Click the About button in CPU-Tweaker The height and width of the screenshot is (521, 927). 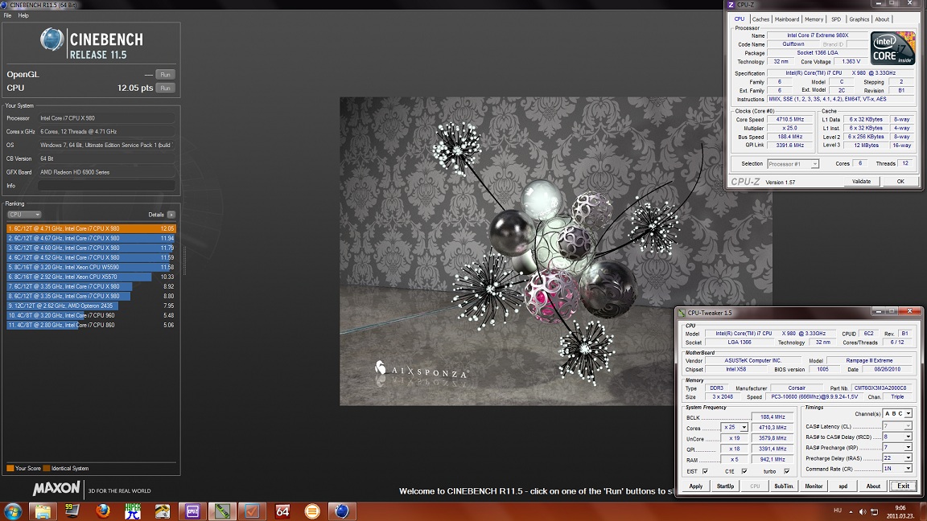pos(873,486)
